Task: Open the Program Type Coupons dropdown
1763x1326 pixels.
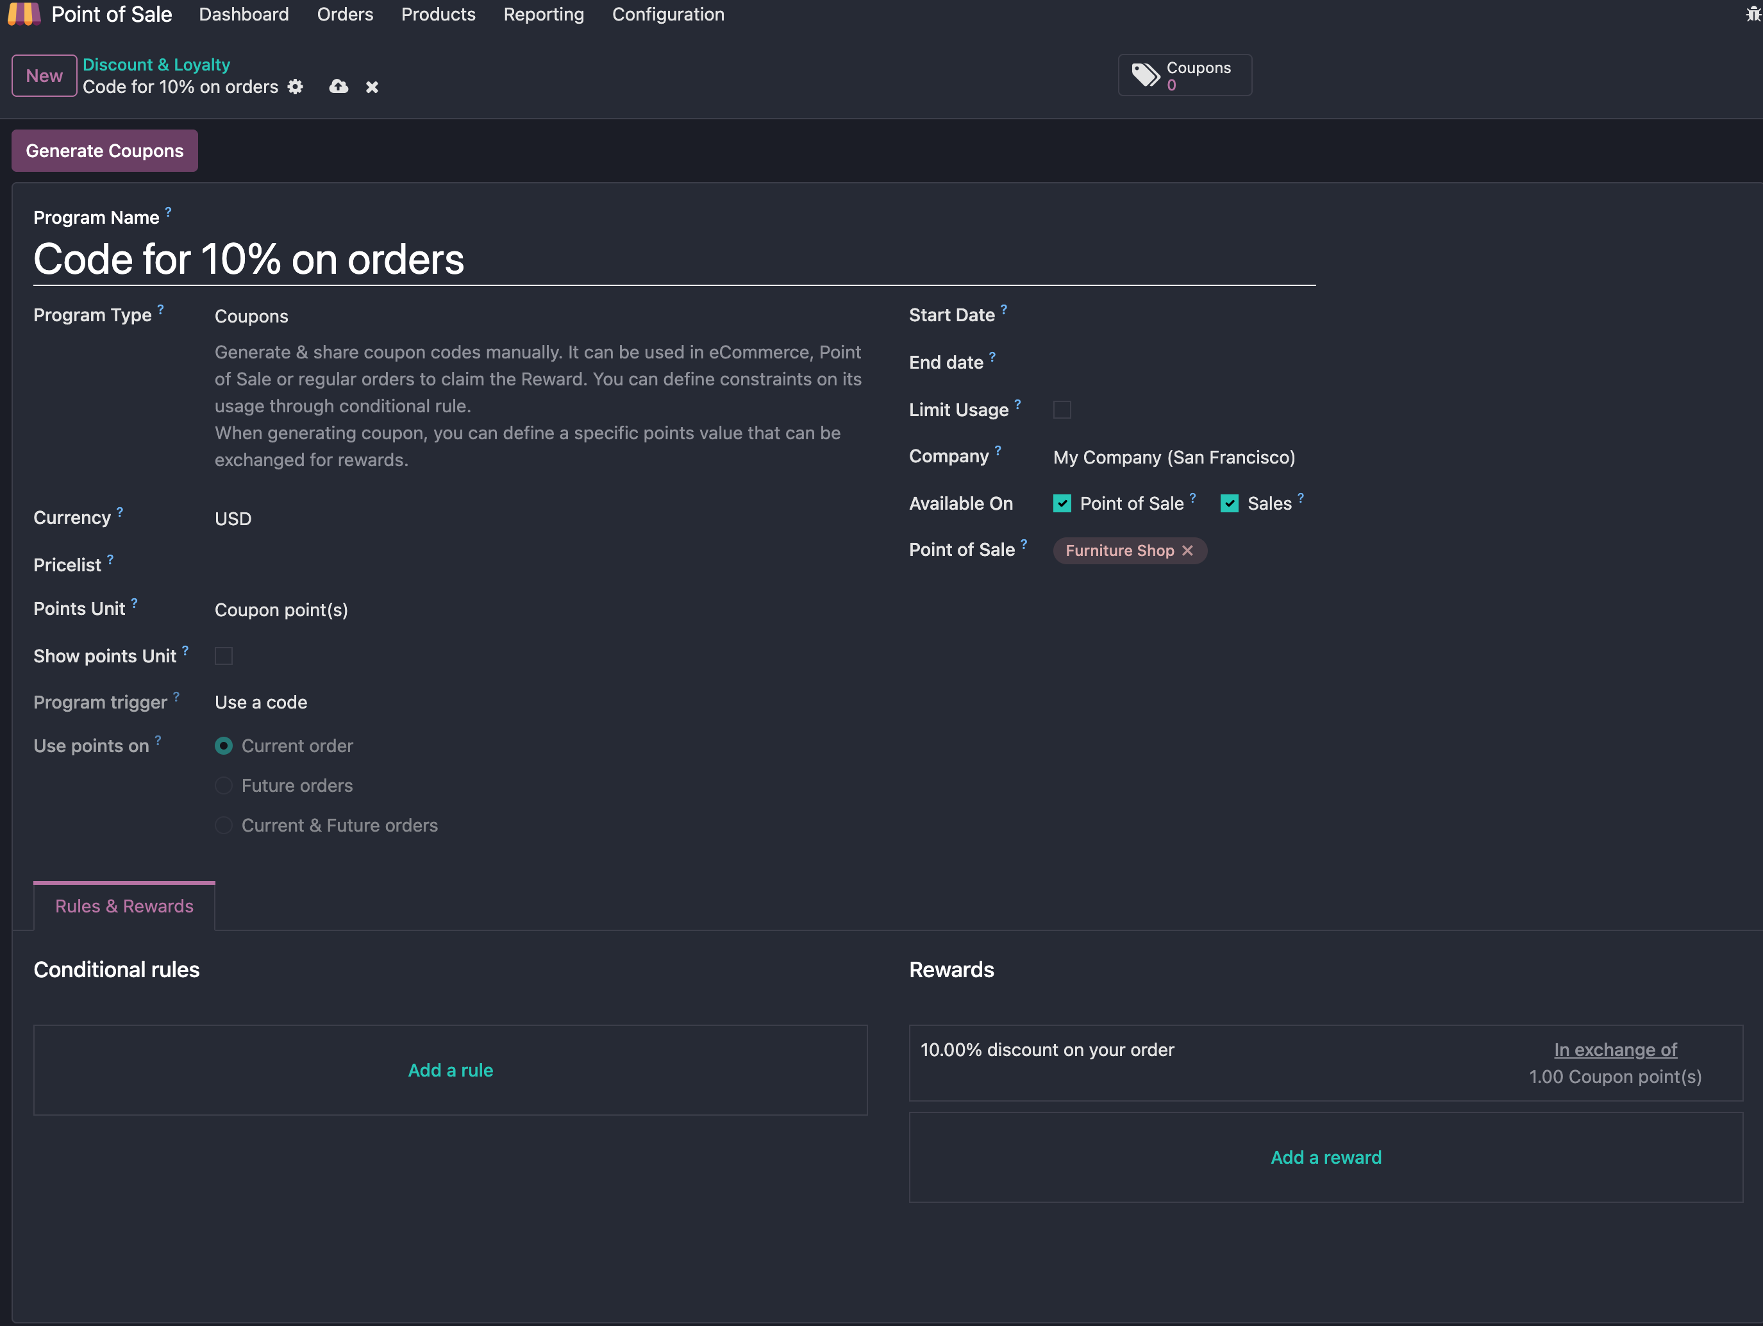Action: tap(252, 317)
